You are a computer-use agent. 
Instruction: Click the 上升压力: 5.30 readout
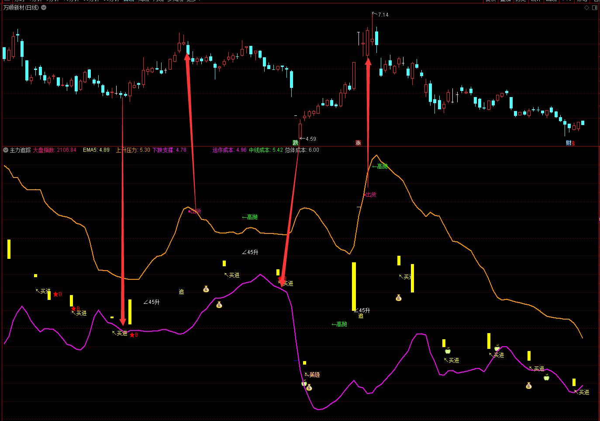point(133,150)
